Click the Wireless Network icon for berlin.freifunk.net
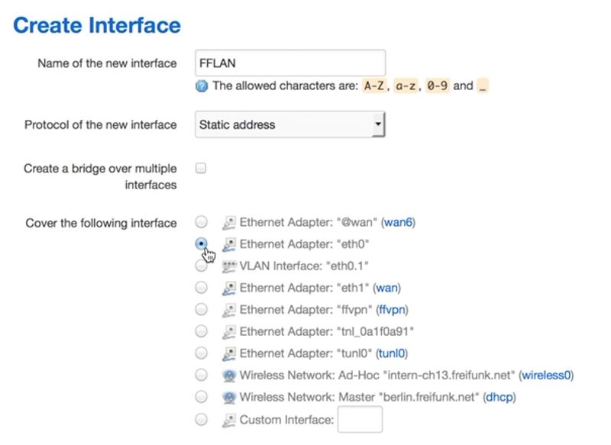 (229, 397)
